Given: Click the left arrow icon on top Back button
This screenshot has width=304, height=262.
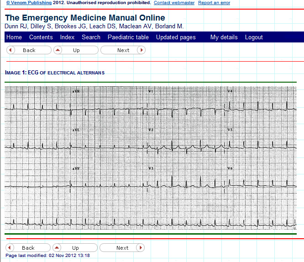Looking at the screenshot, I should coord(10,50).
